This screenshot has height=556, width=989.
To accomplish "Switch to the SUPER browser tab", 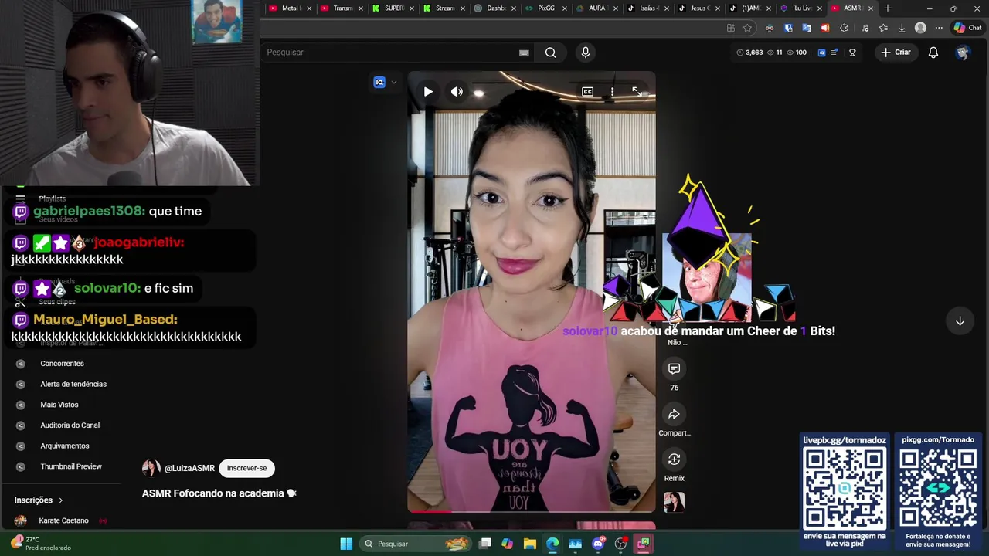I will (393, 8).
